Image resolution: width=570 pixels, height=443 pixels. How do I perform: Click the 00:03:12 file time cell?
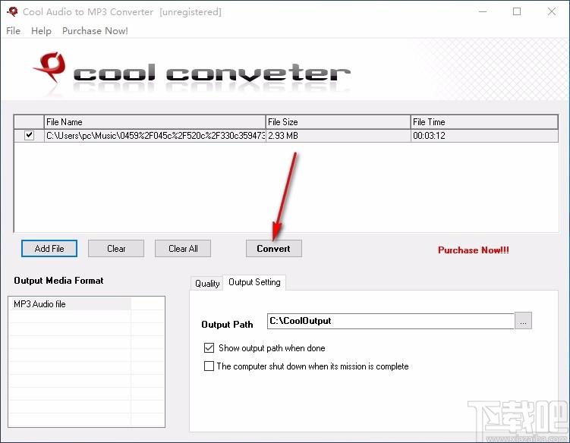click(x=484, y=136)
